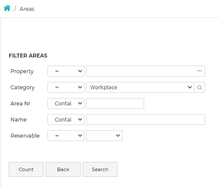The width and height of the screenshot is (219, 189).
Task: Click the Search button
Action: click(x=100, y=169)
